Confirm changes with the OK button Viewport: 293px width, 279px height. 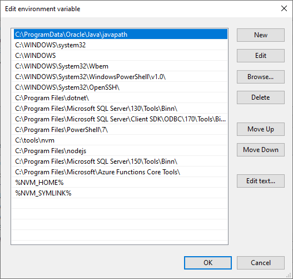[208, 263]
